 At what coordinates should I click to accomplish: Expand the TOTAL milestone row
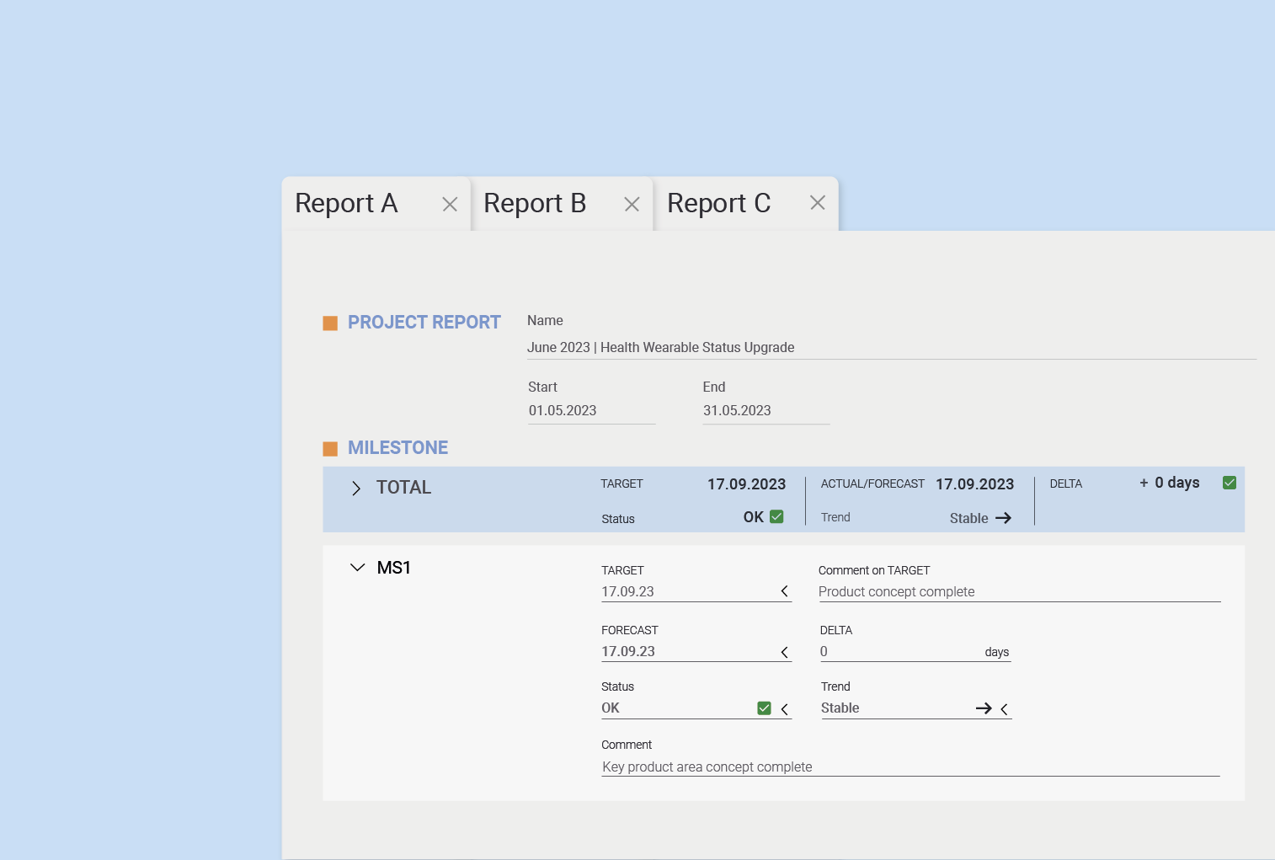tap(356, 489)
